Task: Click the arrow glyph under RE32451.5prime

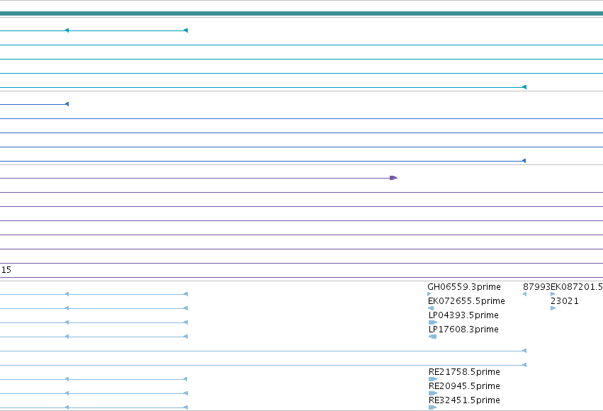Action: tap(433, 407)
